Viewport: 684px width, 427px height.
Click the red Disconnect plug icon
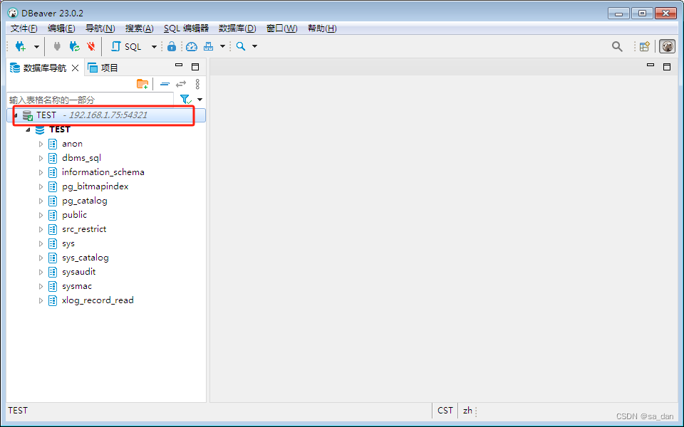[x=90, y=46]
